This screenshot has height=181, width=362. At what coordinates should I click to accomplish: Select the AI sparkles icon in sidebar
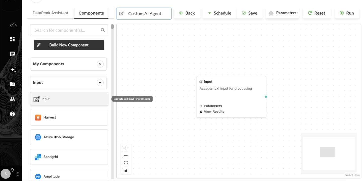coord(13,70)
